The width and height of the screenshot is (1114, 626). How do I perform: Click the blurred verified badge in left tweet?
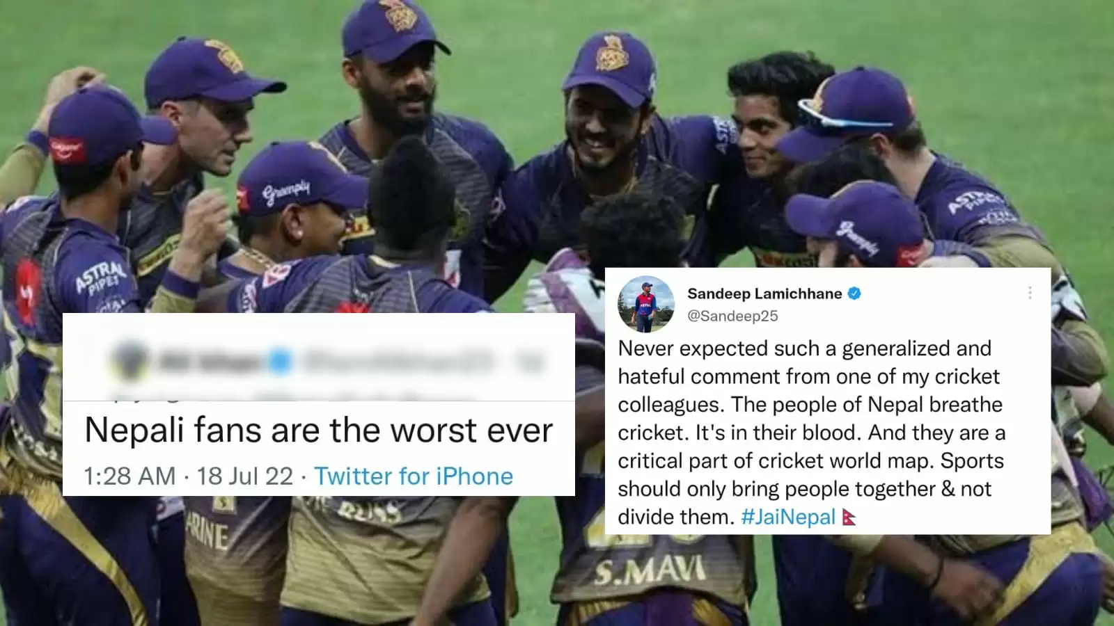click(x=280, y=362)
